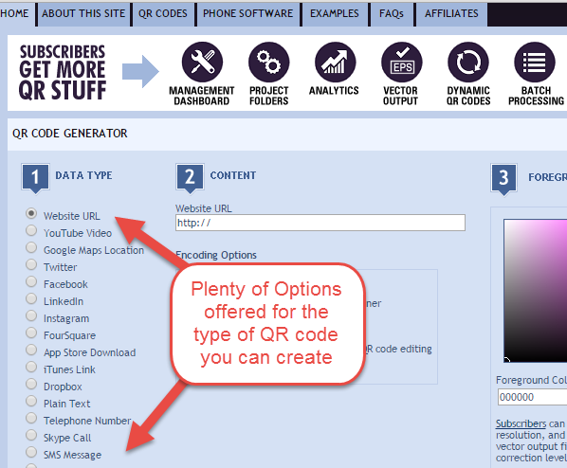This screenshot has height=468, width=567.
Task: Choose the Dropbox data type
Action: pos(31,384)
